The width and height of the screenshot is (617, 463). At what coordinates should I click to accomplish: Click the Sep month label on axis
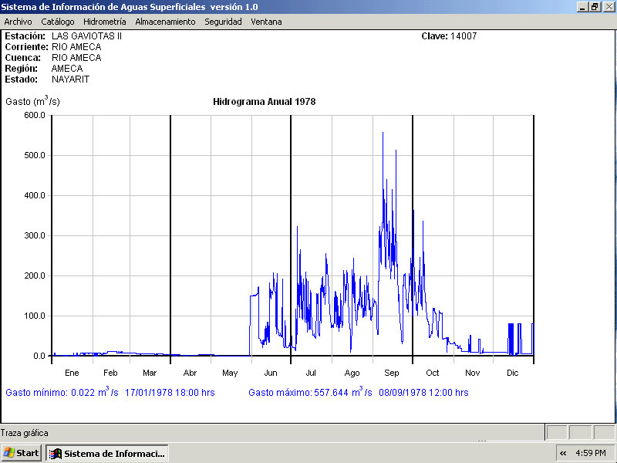pos(392,373)
